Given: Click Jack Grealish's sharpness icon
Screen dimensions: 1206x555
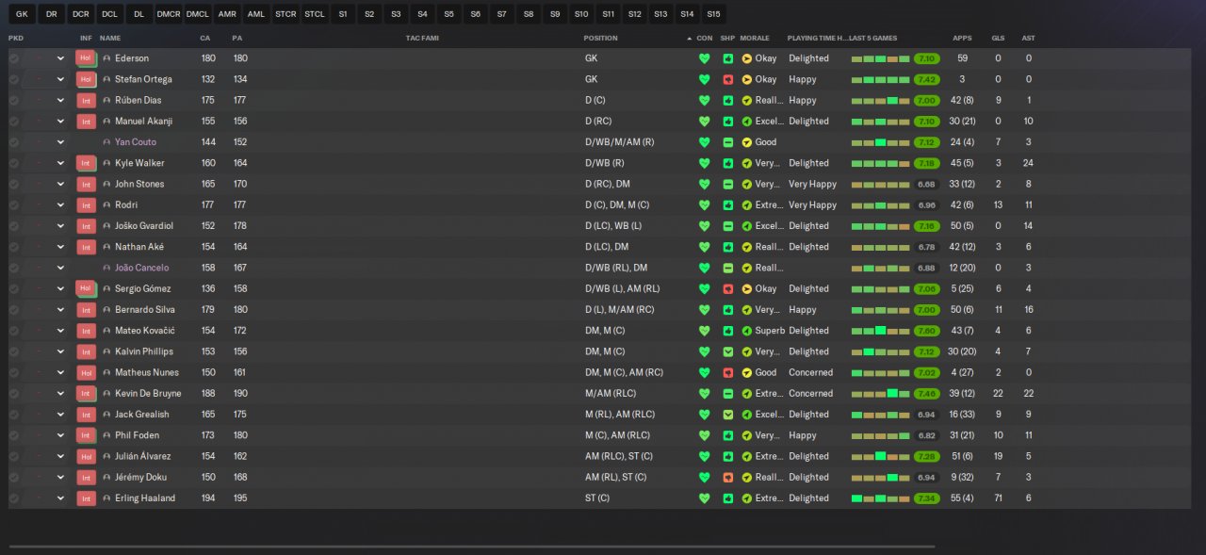Looking at the screenshot, I should (x=728, y=415).
